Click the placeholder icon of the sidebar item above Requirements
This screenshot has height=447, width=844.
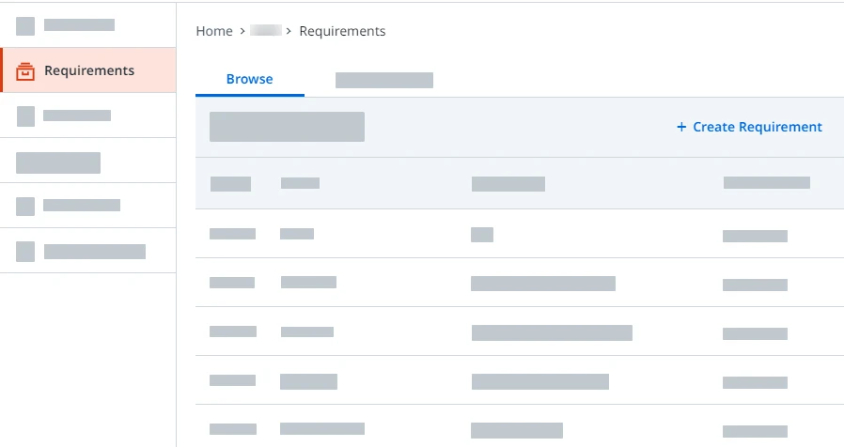coord(25,25)
